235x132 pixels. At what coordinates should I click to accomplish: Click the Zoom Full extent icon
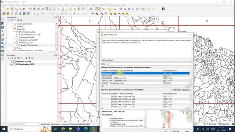tap(47, 9)
